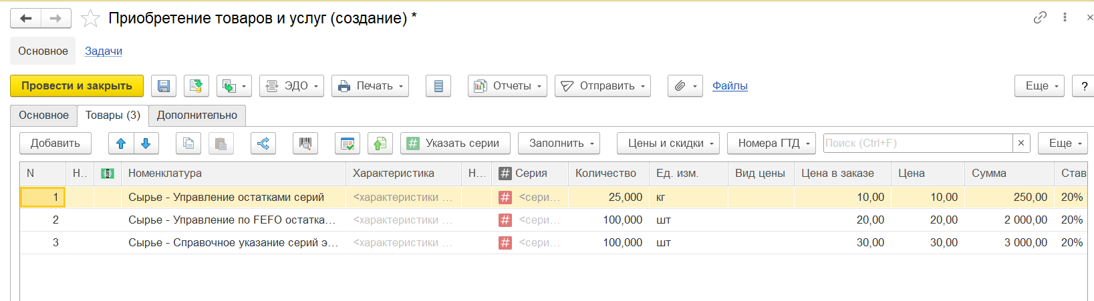Expand the Номера ГТД dropdown

[771, 143]
